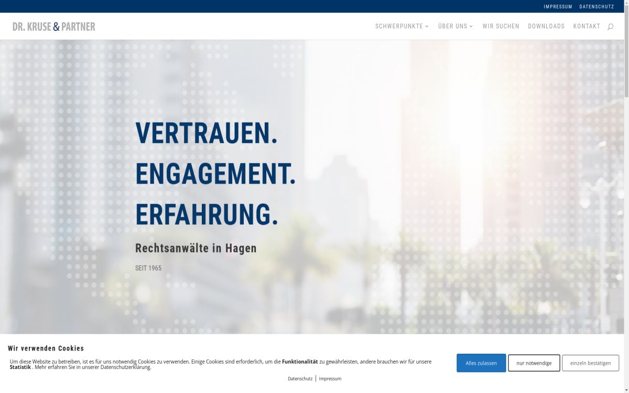Expand the Schwerpunkte dropdown chevron
The image size is (629, 393).
point(427,26)
